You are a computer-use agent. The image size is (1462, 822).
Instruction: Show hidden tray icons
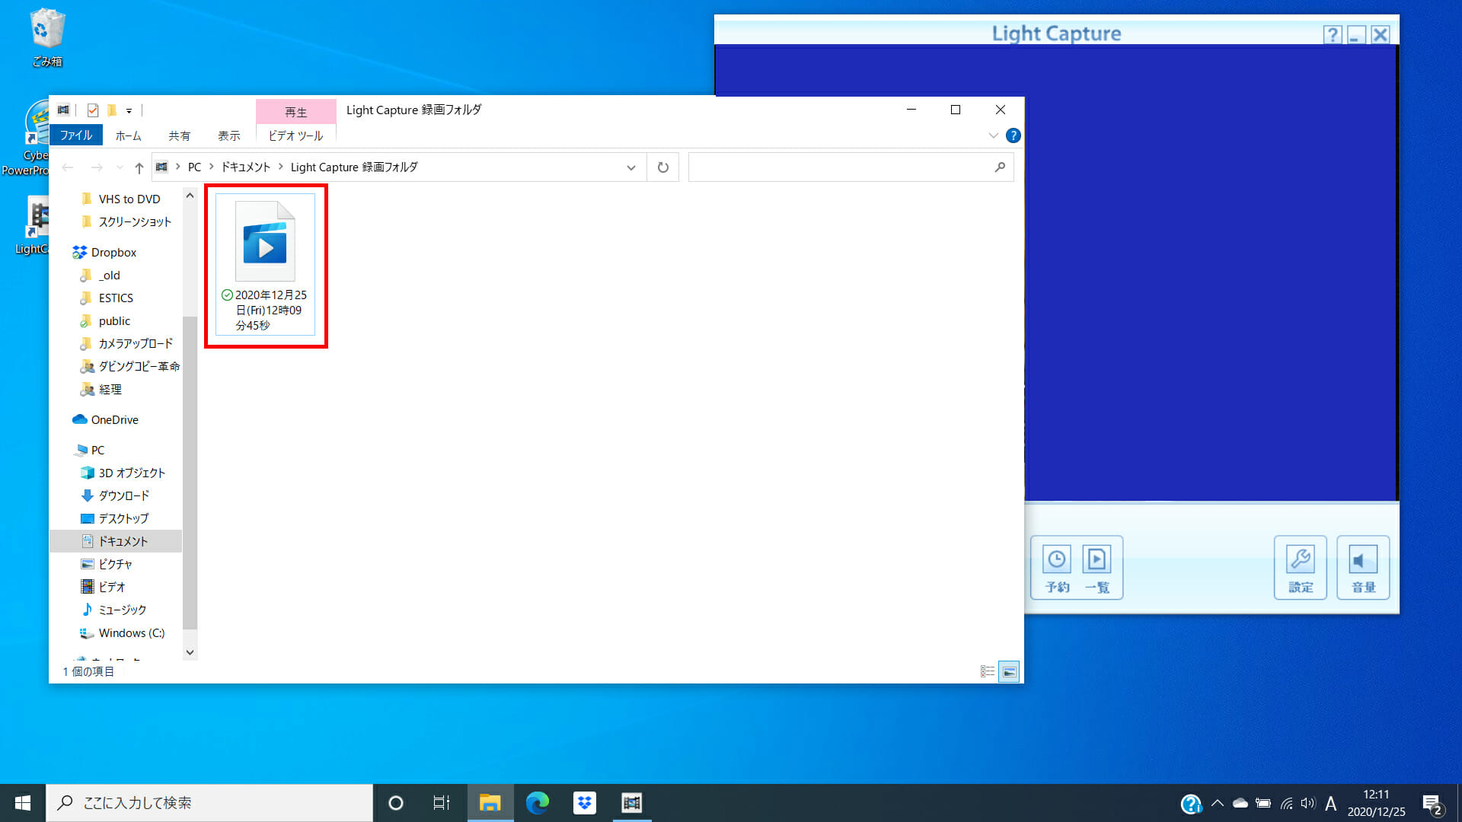[1217, 803]
